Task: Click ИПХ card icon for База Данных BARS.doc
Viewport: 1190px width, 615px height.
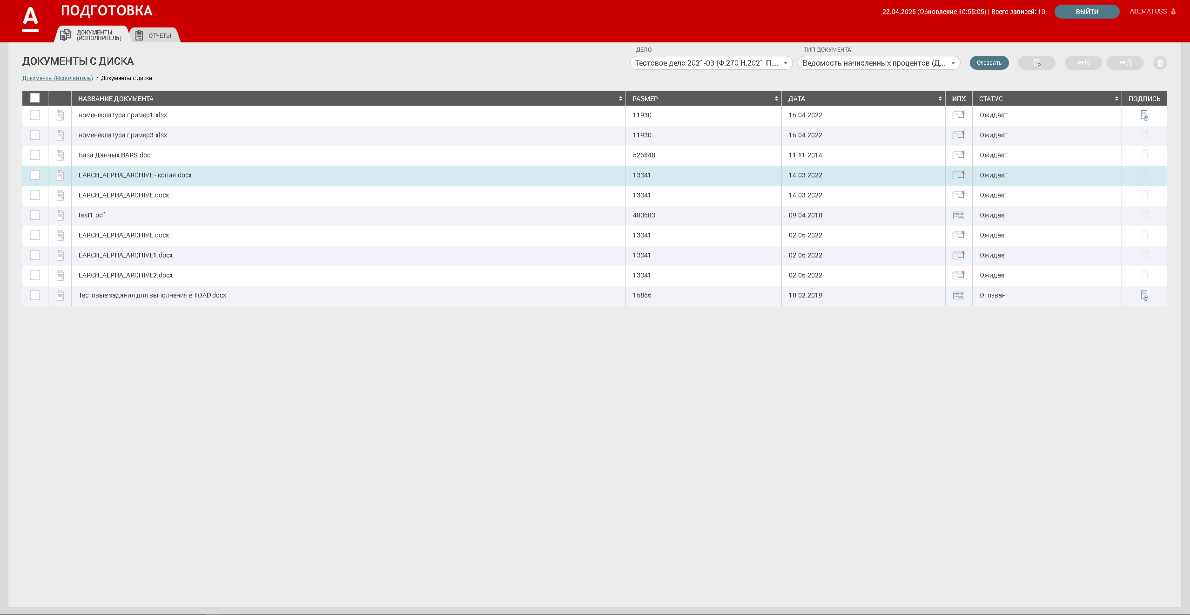Action: (959, 155)
